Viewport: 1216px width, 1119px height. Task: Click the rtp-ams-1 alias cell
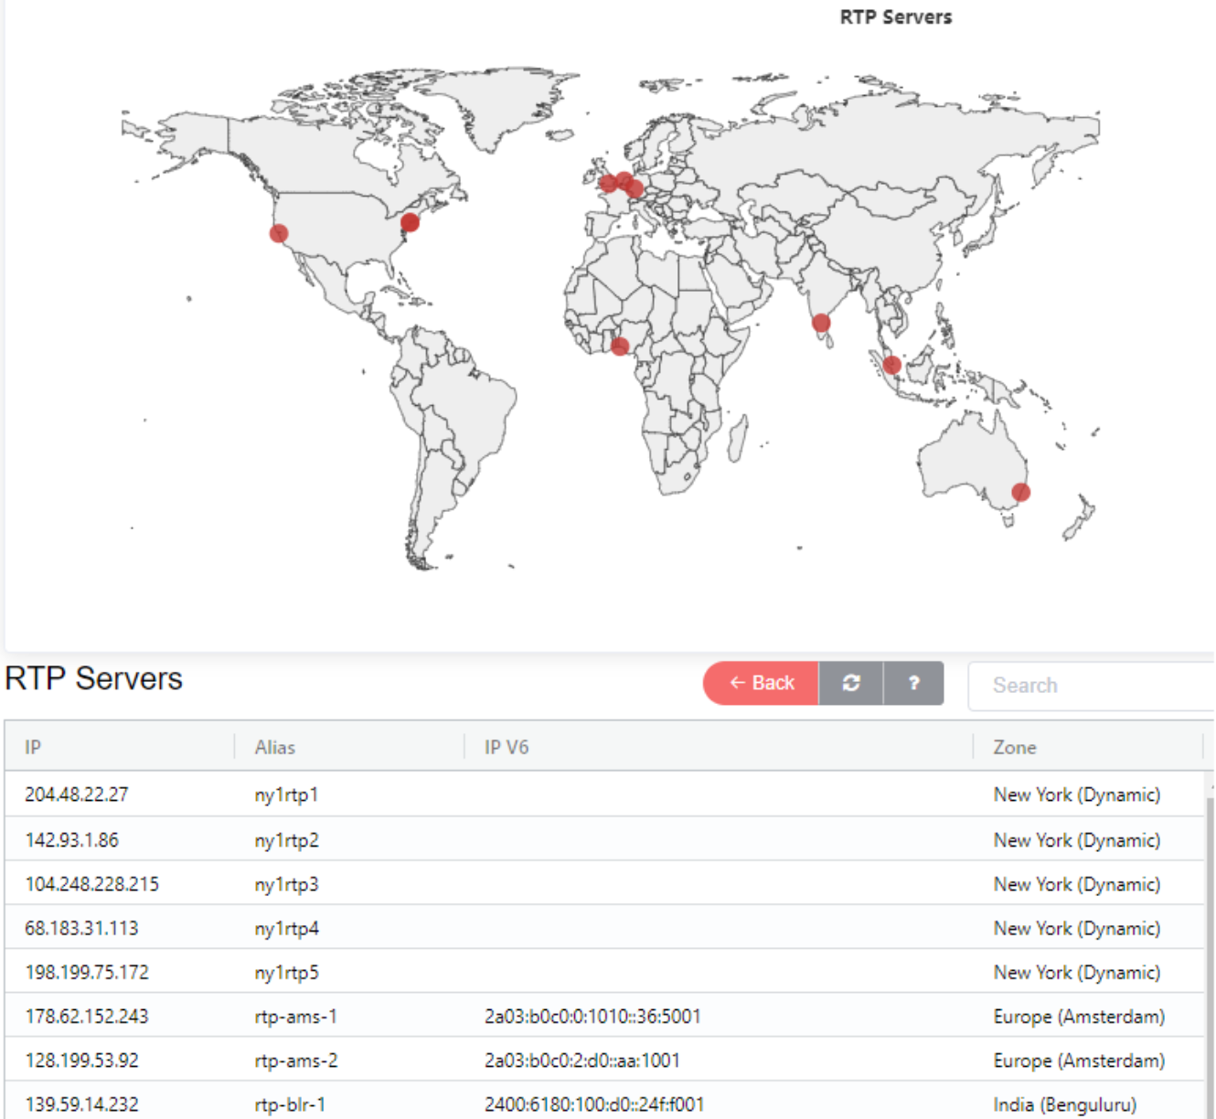295,1017
